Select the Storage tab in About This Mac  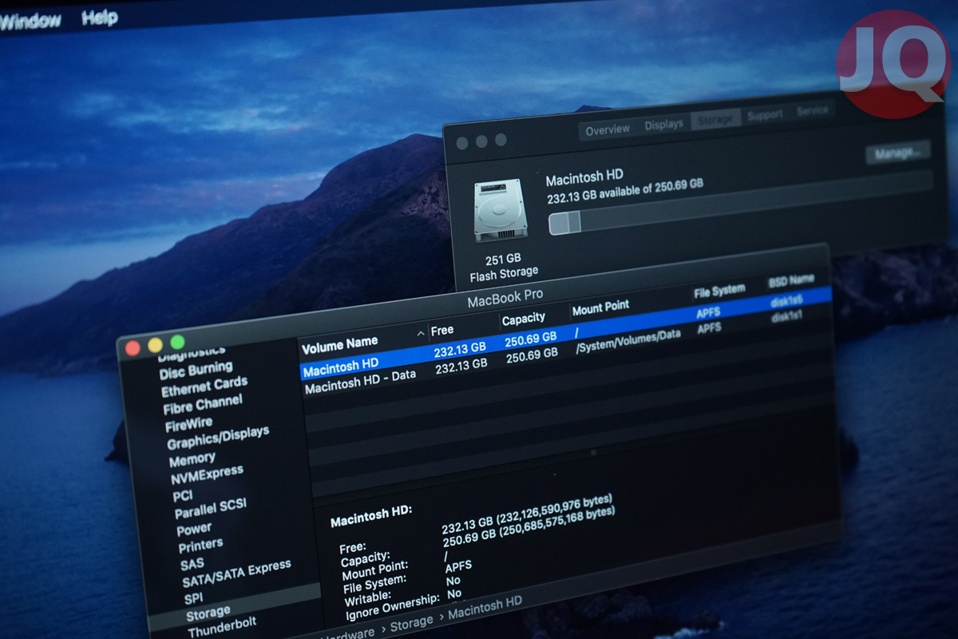point(715,119)
